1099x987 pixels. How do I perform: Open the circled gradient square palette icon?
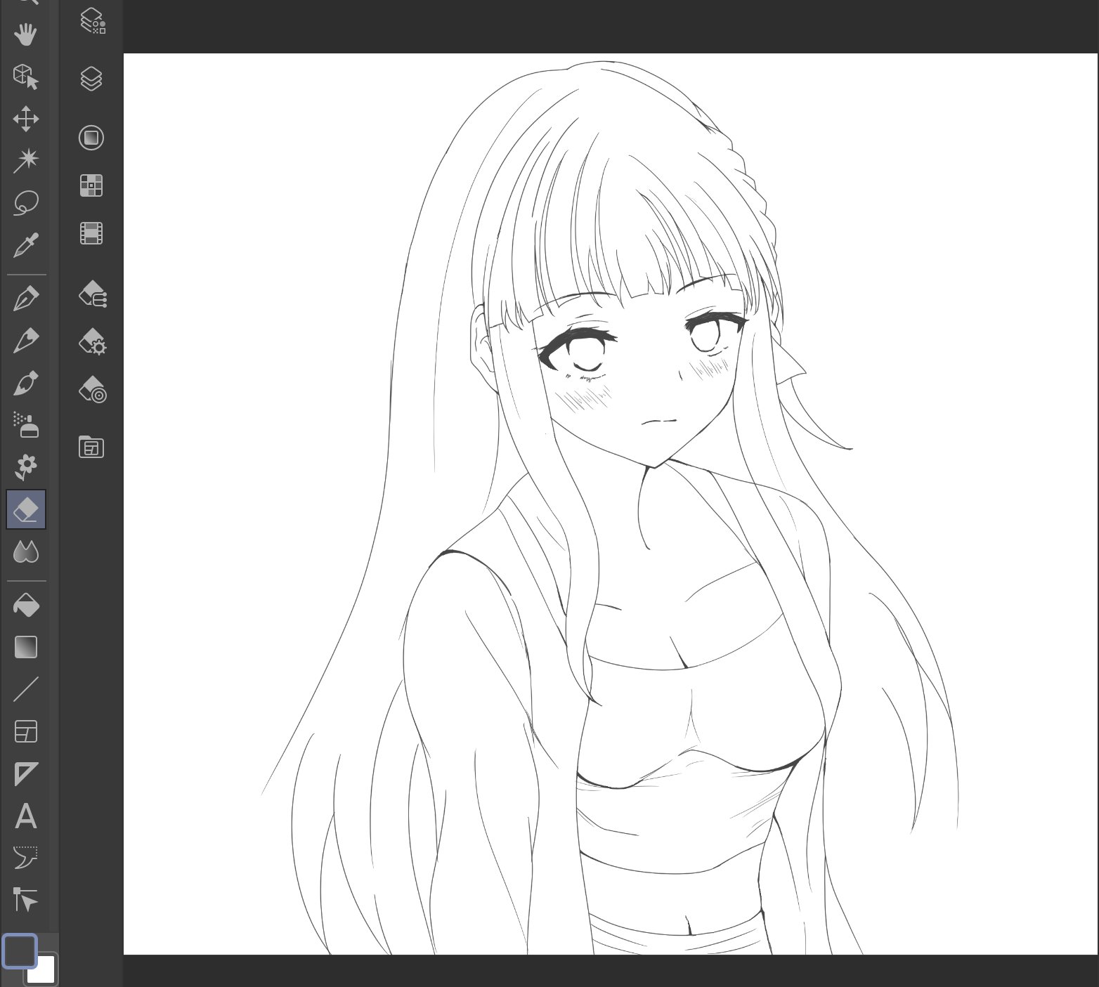(91, 138)
